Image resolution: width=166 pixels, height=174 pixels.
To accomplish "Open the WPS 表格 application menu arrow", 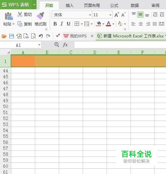I will pos(34,5).
